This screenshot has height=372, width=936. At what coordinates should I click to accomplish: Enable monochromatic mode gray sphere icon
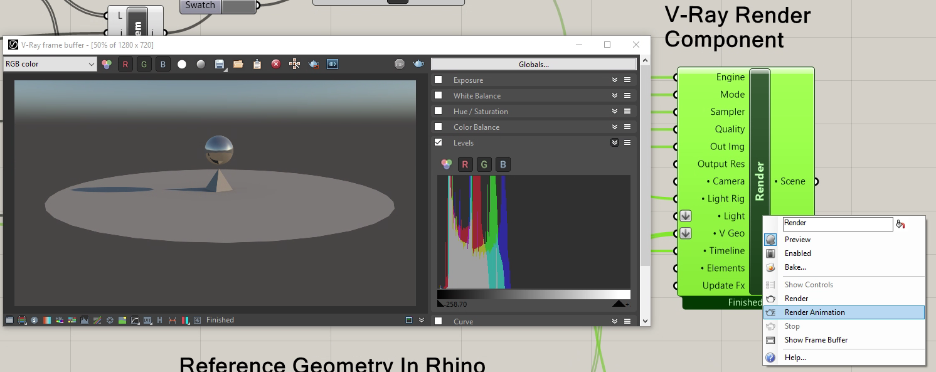(x=201, y=64)
